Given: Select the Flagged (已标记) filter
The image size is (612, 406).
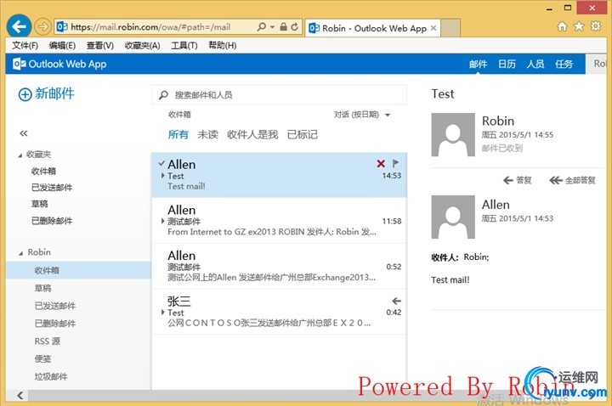Looking at the screenshot, I should click(303, 134).
